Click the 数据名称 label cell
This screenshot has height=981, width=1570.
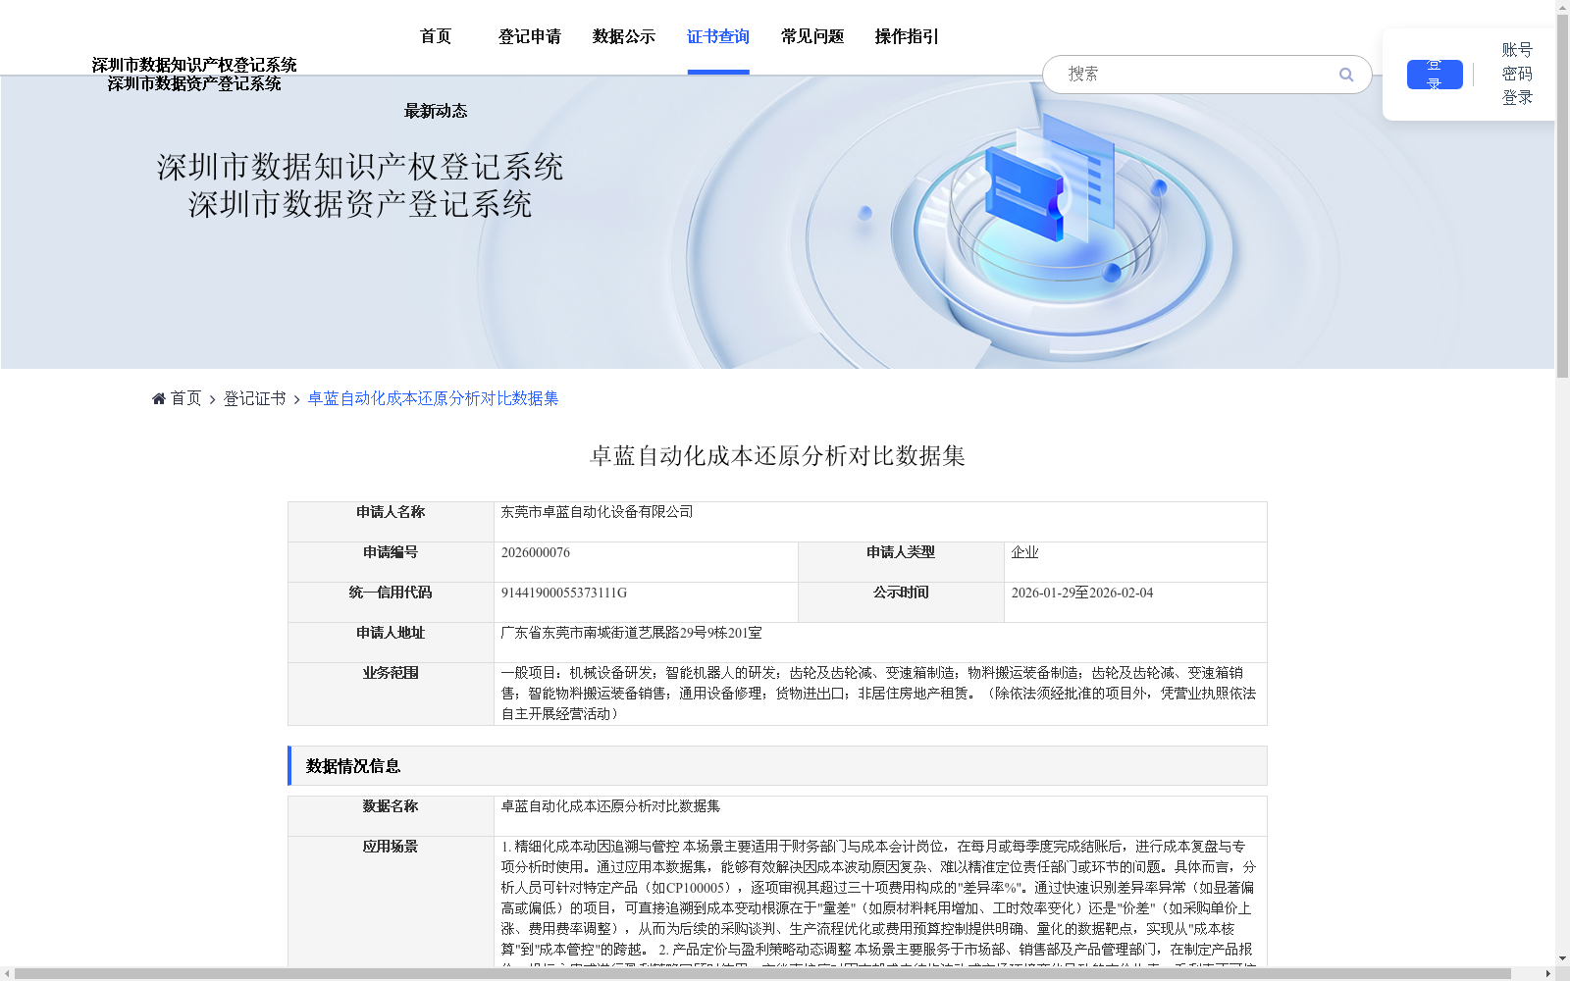391,816
